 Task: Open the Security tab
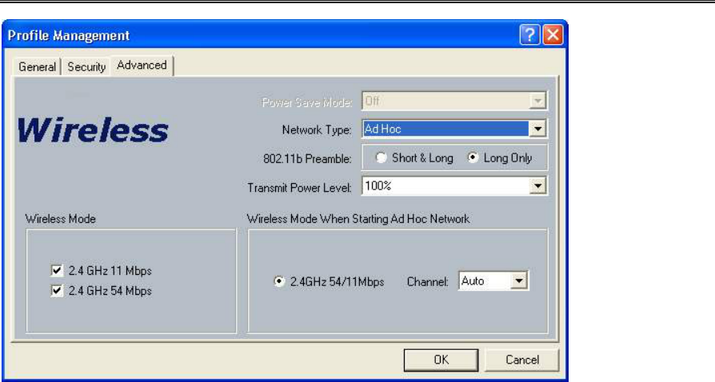pos(86,67)
